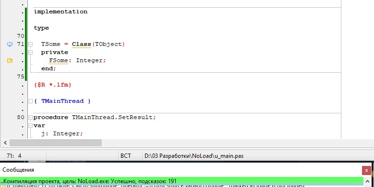The width and height of the screenshot is (374, 187).
Task: Click the messages panel scroll up arrow
Action: [368, 182]
